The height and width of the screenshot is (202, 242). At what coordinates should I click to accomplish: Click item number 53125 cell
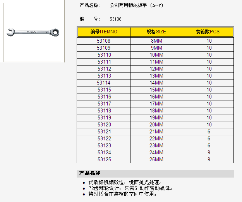tap(104, 159)
